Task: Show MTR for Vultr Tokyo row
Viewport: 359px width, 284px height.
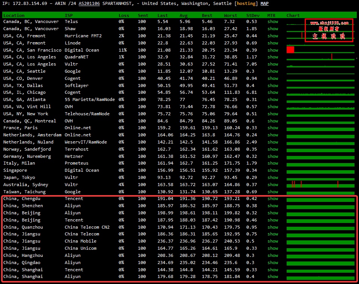Action: [x=273, y=177]
